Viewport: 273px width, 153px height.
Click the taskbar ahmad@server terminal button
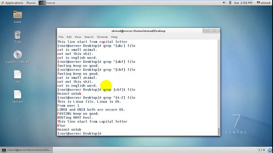pyautogui.click(x=27, y=150)
